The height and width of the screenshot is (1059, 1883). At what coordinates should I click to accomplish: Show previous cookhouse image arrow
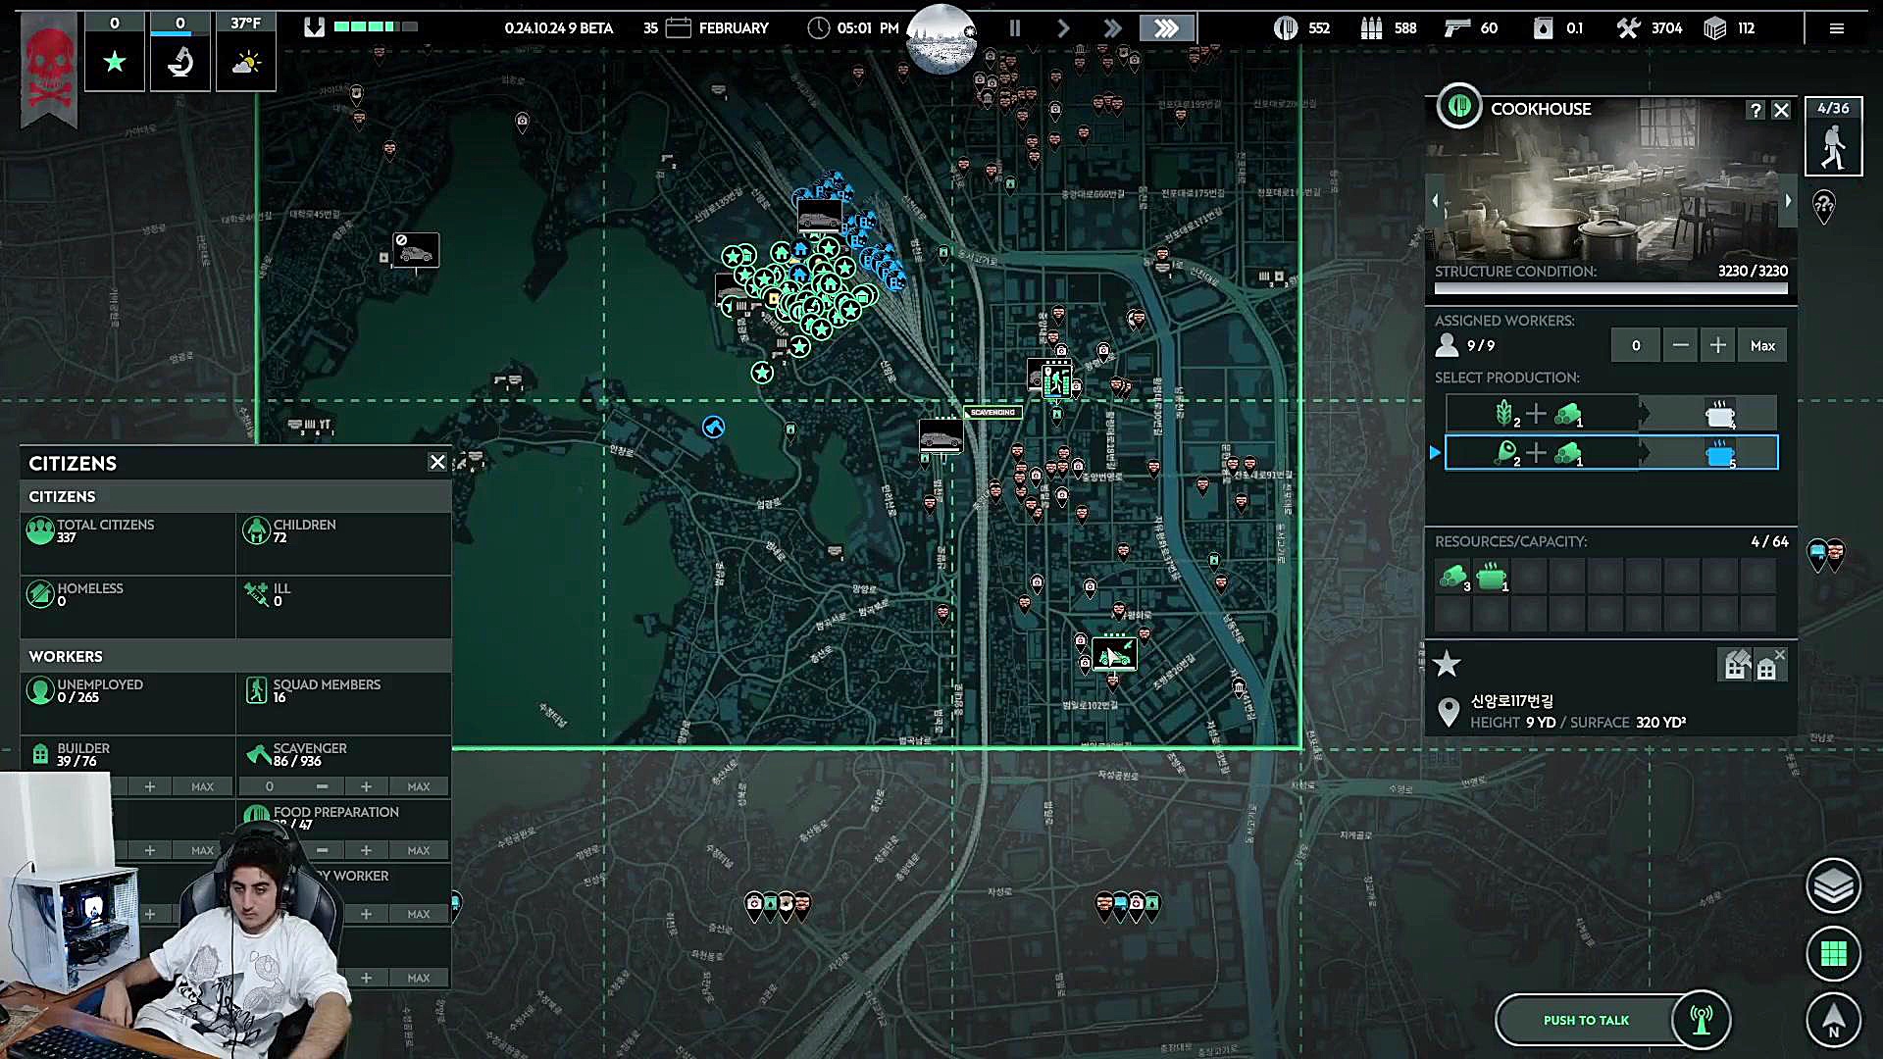(1435, 200)
